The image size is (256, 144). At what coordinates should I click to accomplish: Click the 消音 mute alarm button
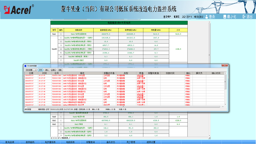pos(60,70)
